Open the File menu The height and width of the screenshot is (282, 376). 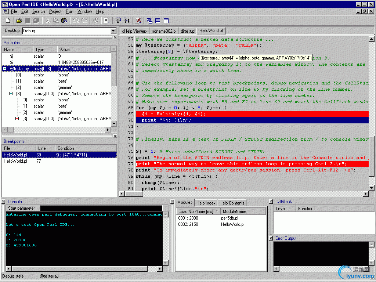coord(14,11)
